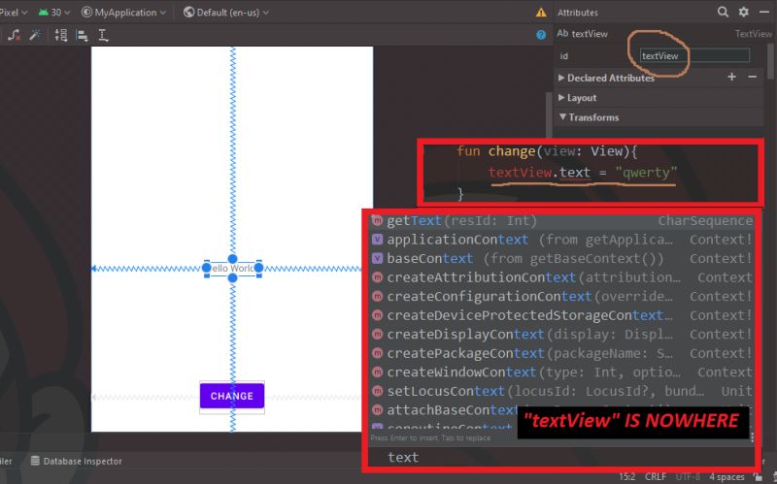Select setLocusContext completion suggestion

[562, 391]
